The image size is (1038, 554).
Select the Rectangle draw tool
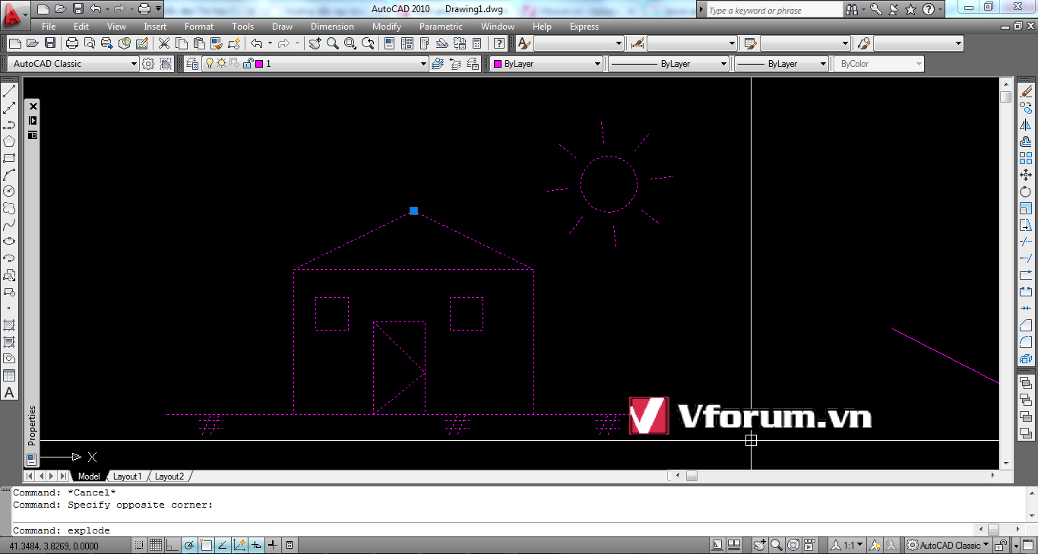coord(9,158)
